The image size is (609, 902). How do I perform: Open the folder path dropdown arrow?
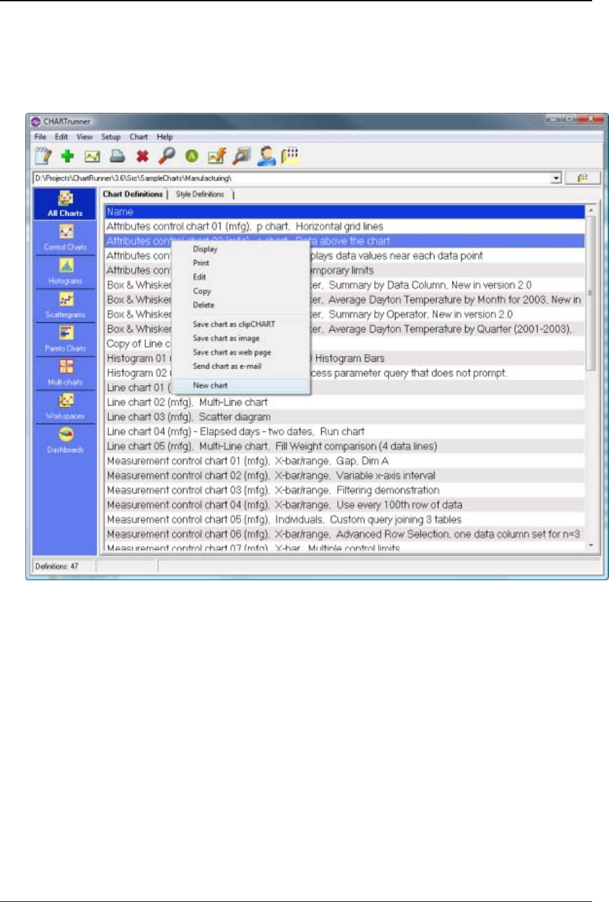(556, 178)
